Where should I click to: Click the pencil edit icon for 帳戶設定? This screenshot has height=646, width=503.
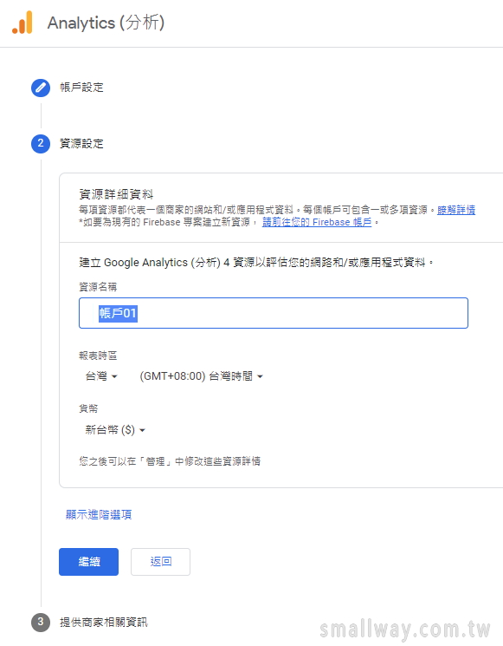[x=41, y=88]
